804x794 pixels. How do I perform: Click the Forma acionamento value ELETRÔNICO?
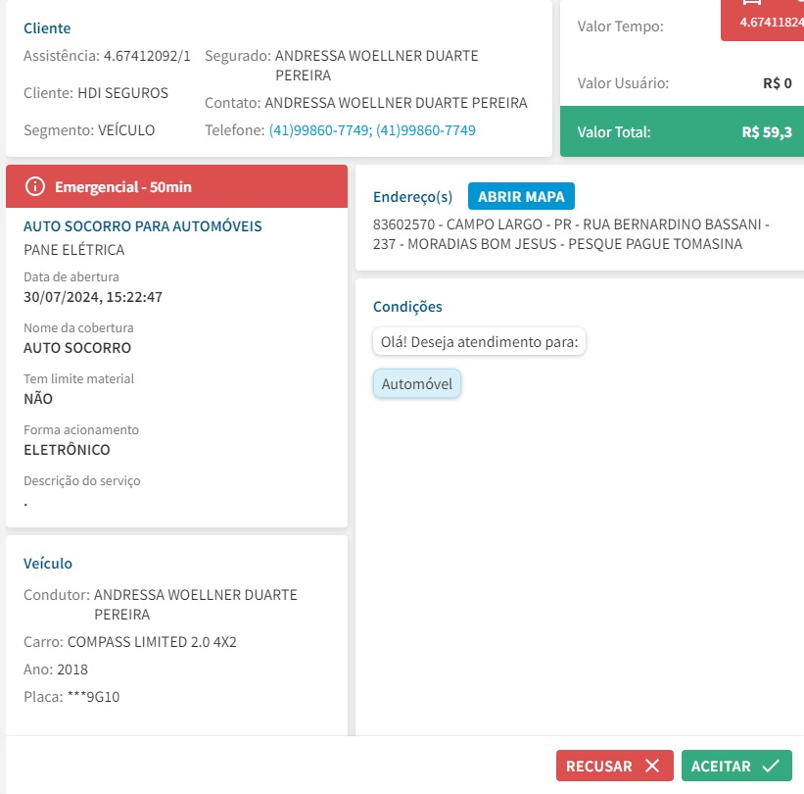(x=67, y=450)
